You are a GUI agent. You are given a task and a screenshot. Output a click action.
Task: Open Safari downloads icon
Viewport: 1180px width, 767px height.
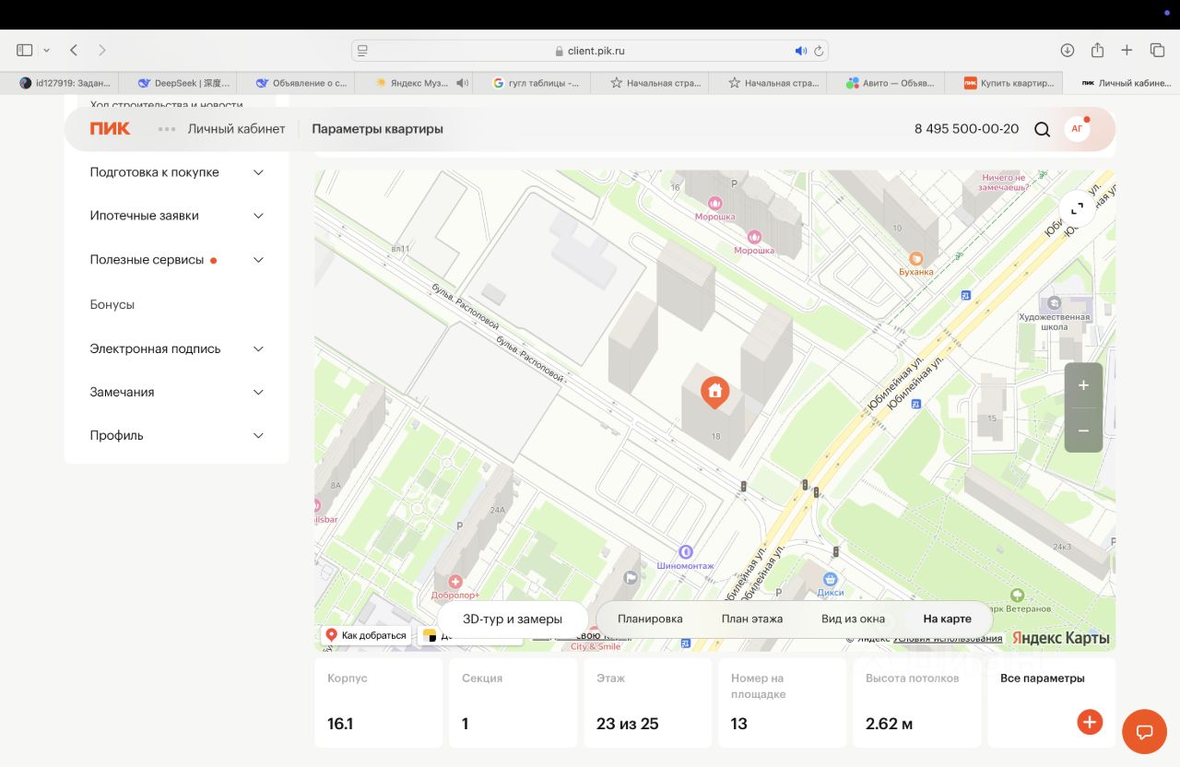pyautogui.click(x=1067, y=51)
